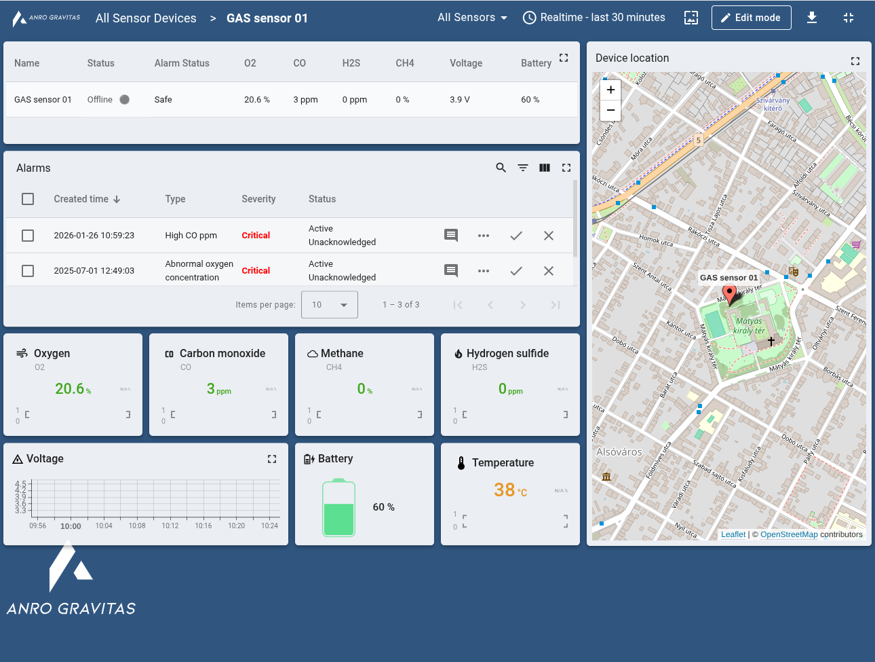Navigate to All Sensor Devices breadcrumb
This screenshot has width=875, height=662.
[x=146, y=18]
